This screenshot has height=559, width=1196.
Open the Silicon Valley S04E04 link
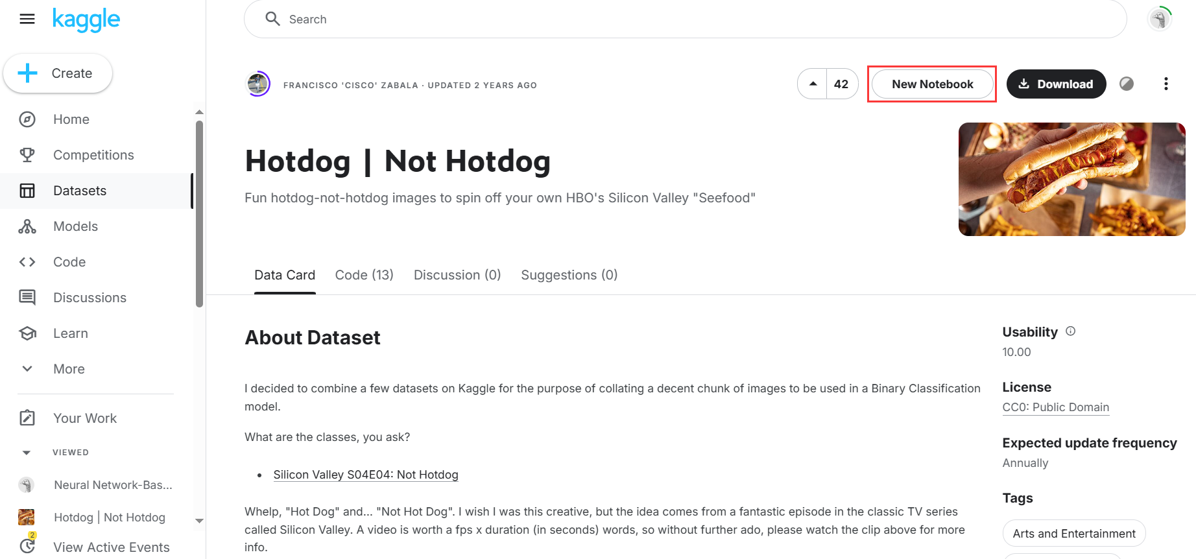[x=366, y=475]
